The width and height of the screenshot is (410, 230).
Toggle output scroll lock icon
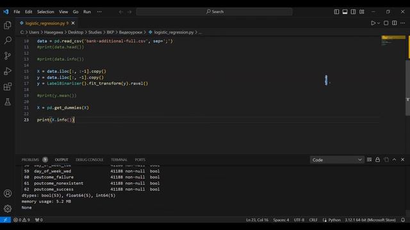377,160
